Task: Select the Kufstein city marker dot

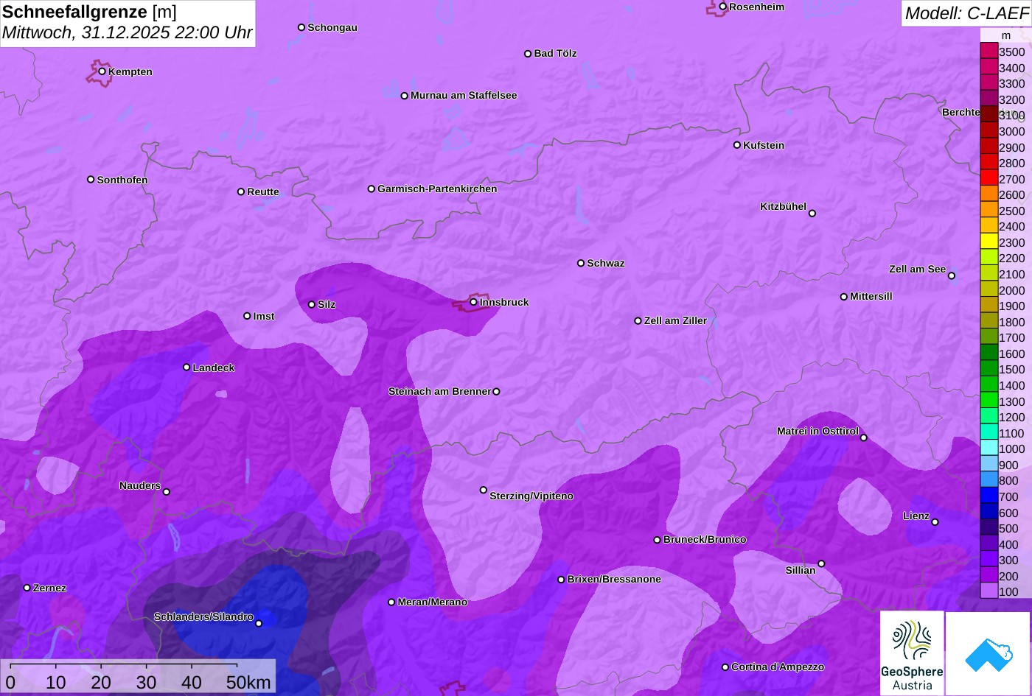Action: pos(736,145)
